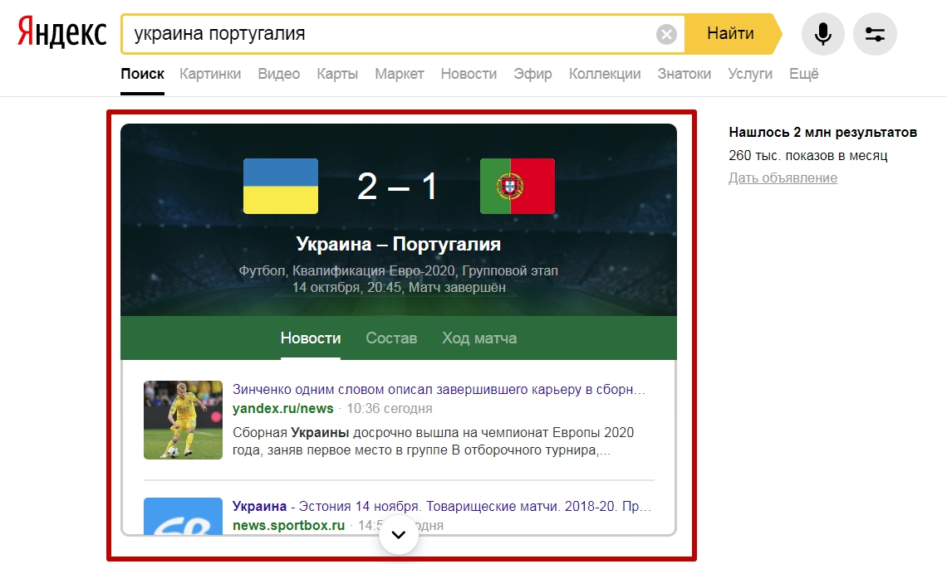Clear the search query with the X icon
The height and width of the screenshot is (564, 947).
click(666, 34)
